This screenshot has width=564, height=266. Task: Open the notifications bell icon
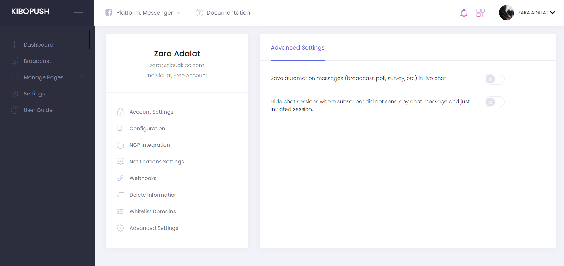click(464, 13)
